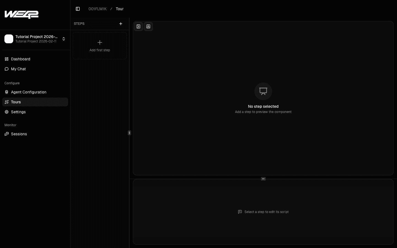The width and height of the screenshot is (397, 248).
Task: Click the presentation icon above No step selected
Action: [263, 91]
